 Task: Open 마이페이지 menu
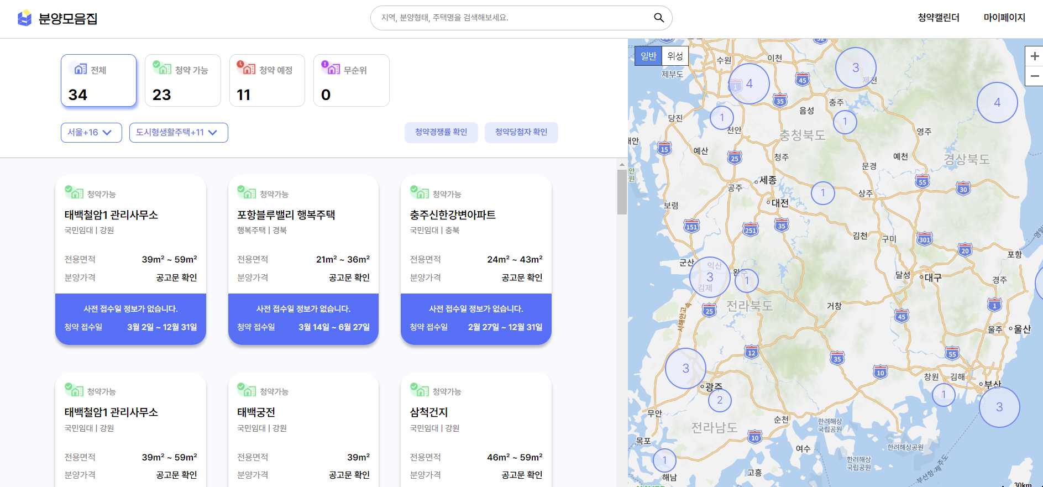pyautogui.click(x=1004, y=18)
